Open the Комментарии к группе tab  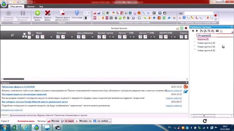(76, 115)
